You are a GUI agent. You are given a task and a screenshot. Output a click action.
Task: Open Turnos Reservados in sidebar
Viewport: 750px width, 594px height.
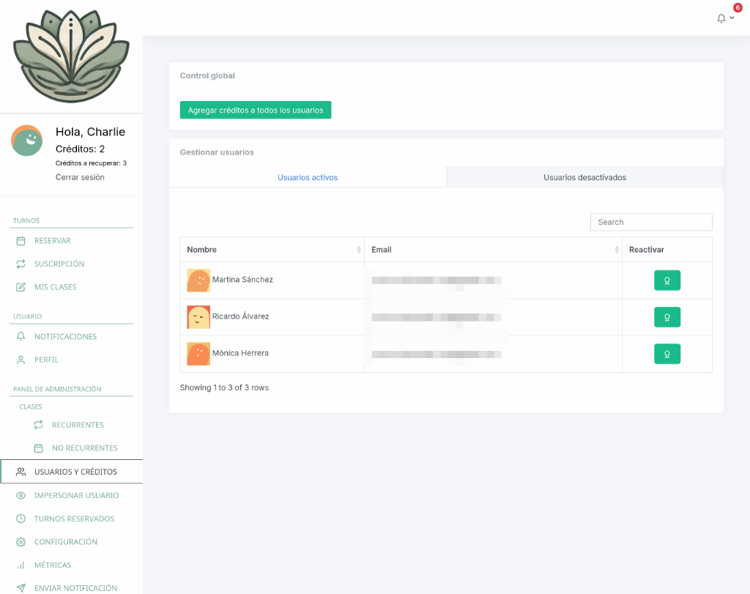(74, 519)
